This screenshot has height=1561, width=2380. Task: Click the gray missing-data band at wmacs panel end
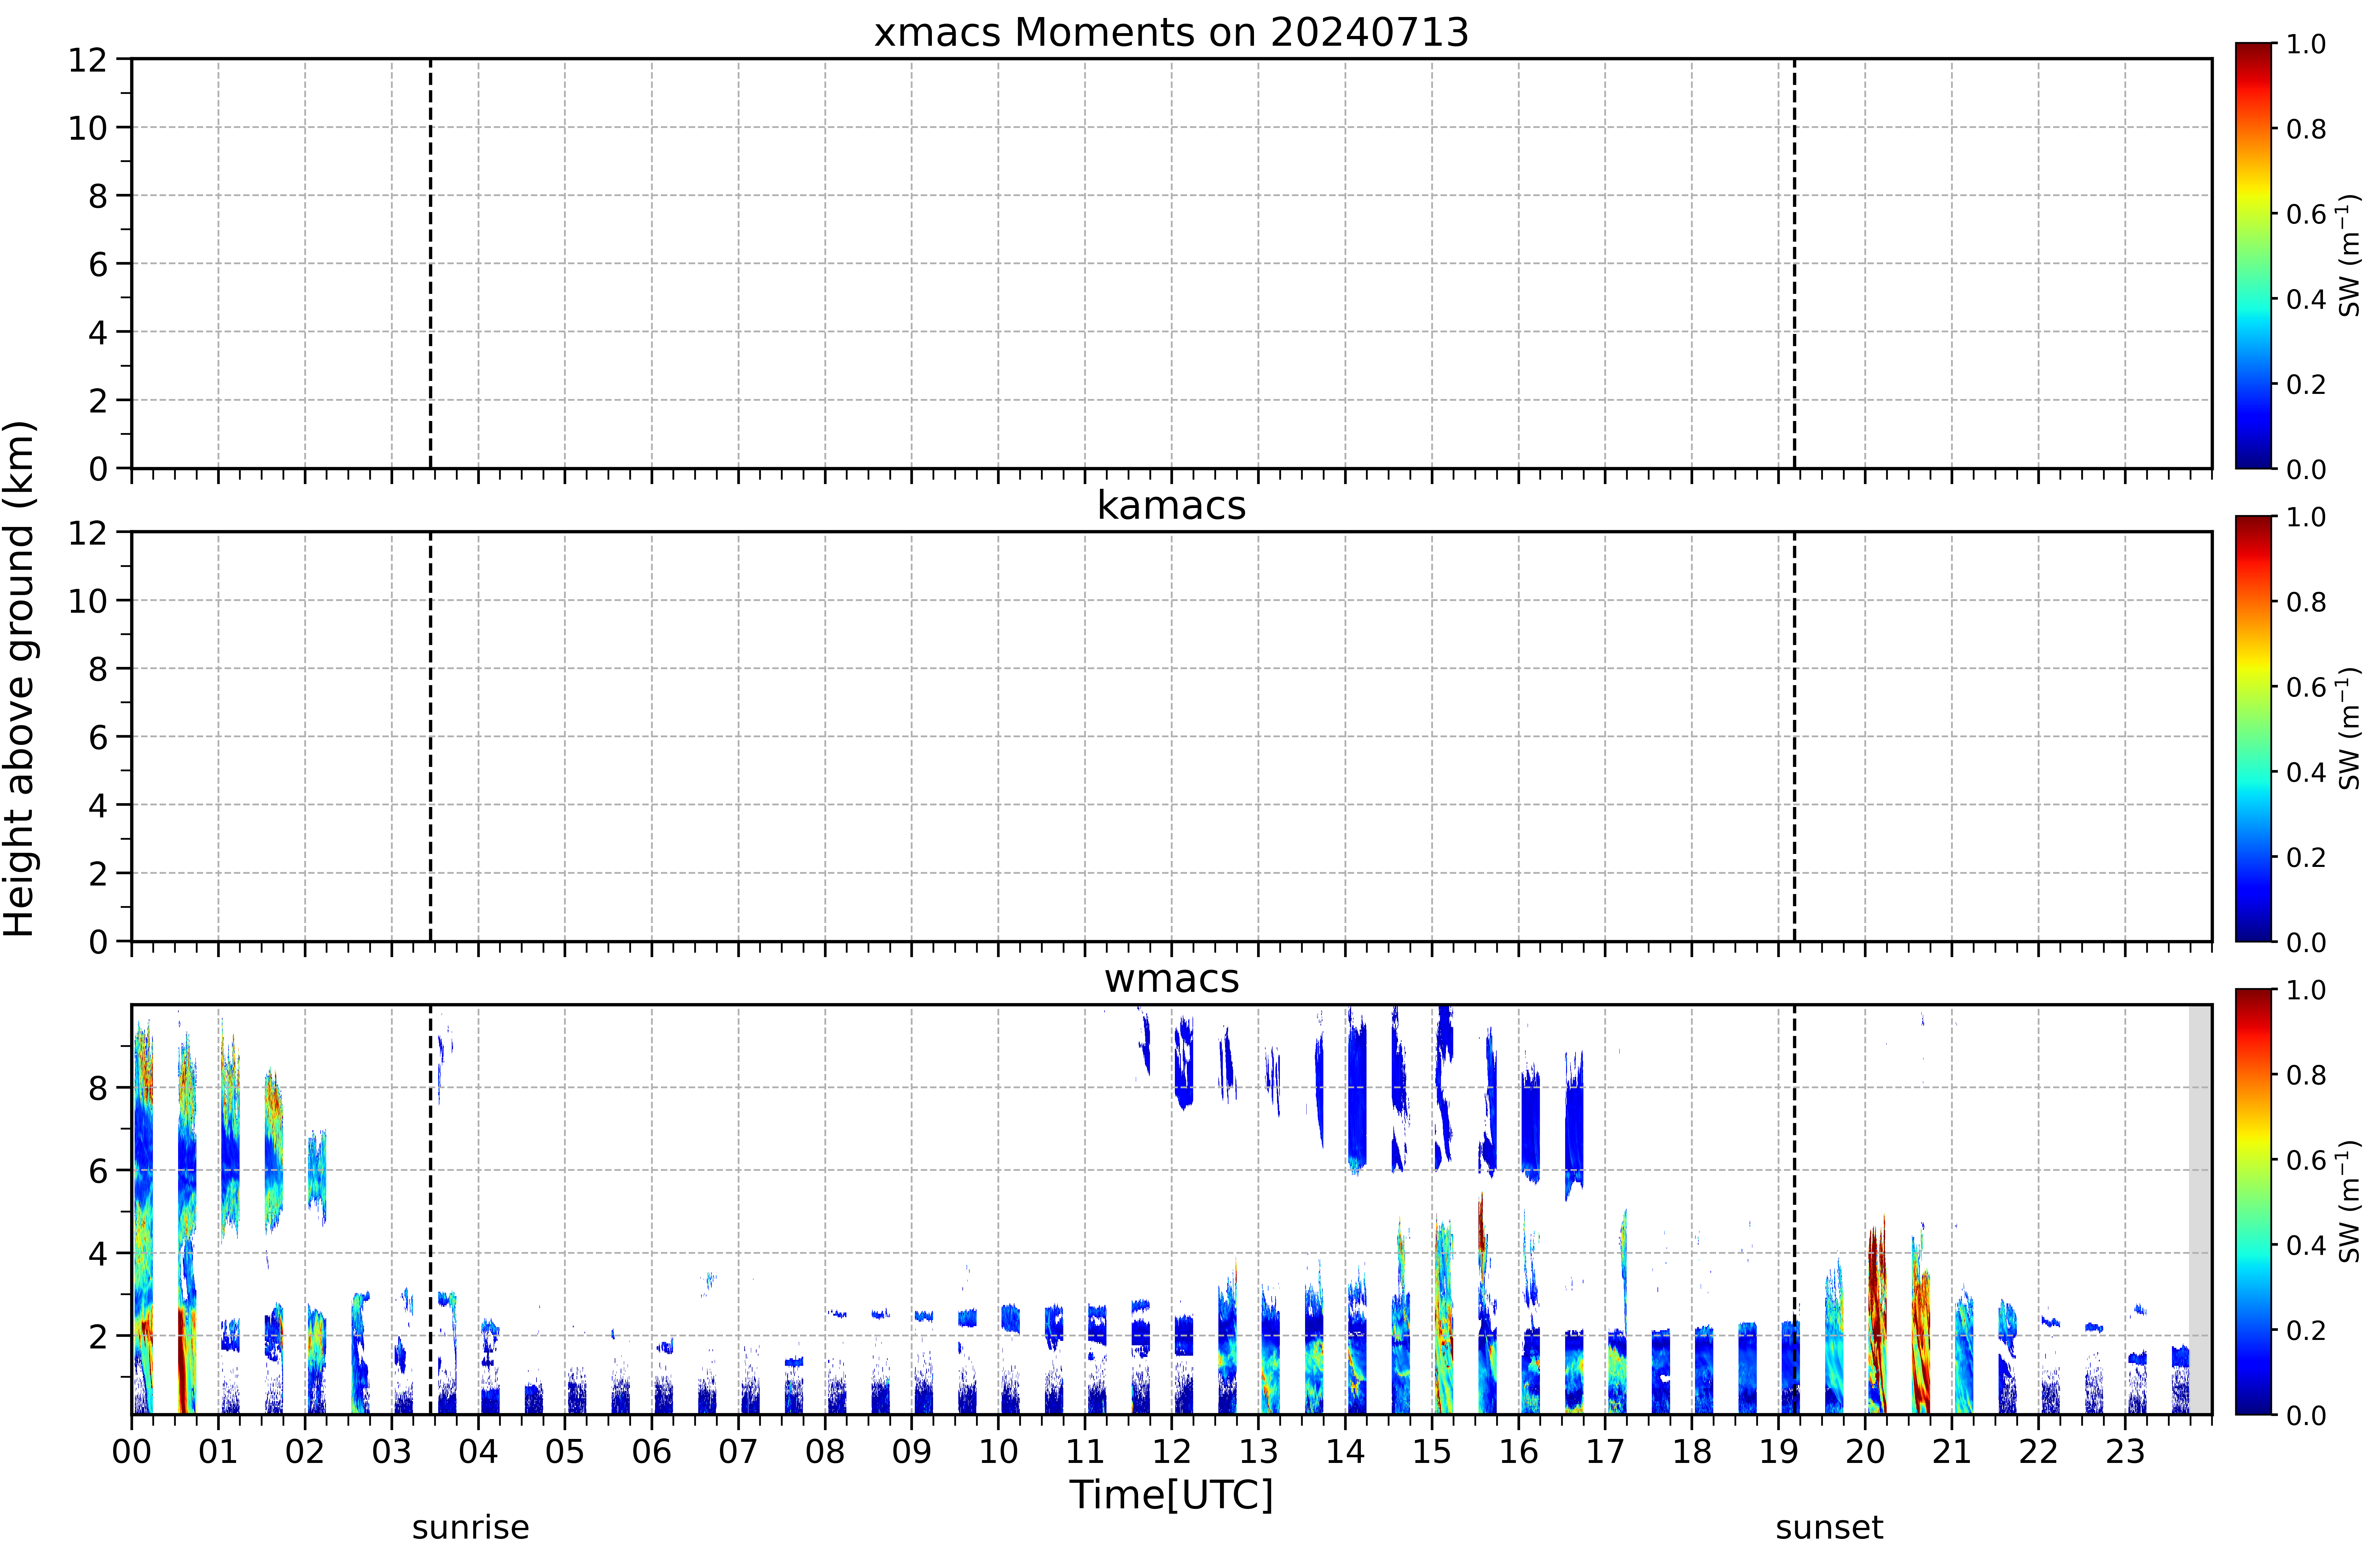click(x=2200, y=1210)
